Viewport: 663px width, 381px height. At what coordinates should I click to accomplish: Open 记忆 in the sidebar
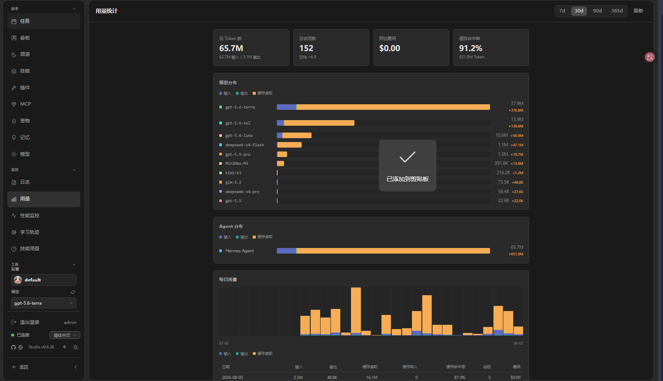44,137
